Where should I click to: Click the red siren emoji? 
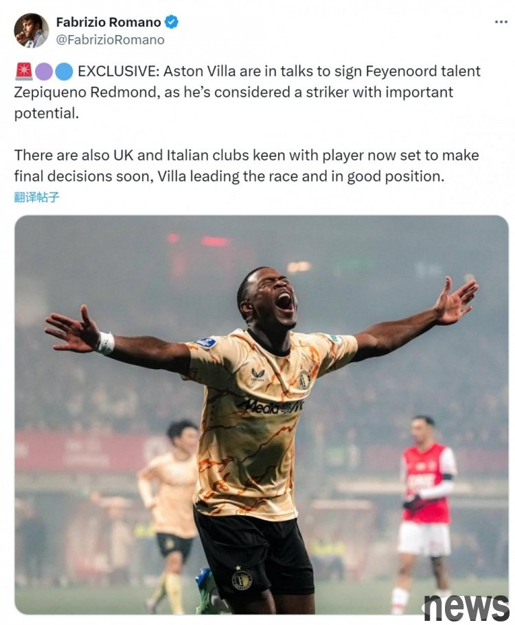23,72
